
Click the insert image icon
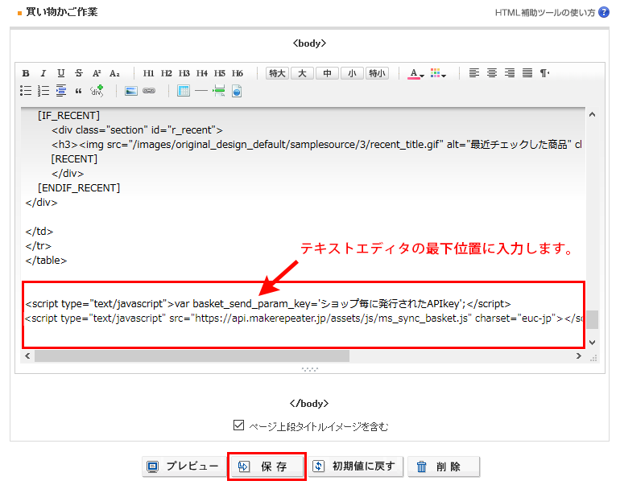coord(131,91)
